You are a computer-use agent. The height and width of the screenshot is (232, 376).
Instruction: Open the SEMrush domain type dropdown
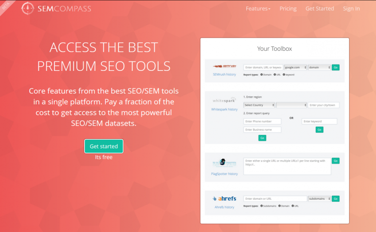click(x=319, y=67)
